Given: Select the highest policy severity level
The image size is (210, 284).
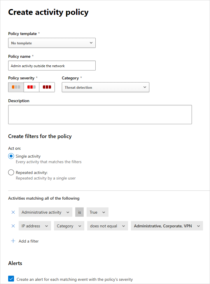Looking at the screenshot, I should pos(47,87).
